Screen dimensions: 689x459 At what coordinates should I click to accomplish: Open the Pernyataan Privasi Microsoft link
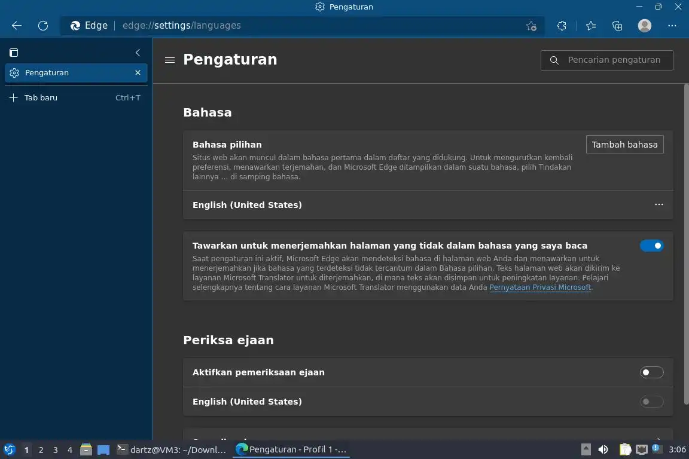click(540, 287)
